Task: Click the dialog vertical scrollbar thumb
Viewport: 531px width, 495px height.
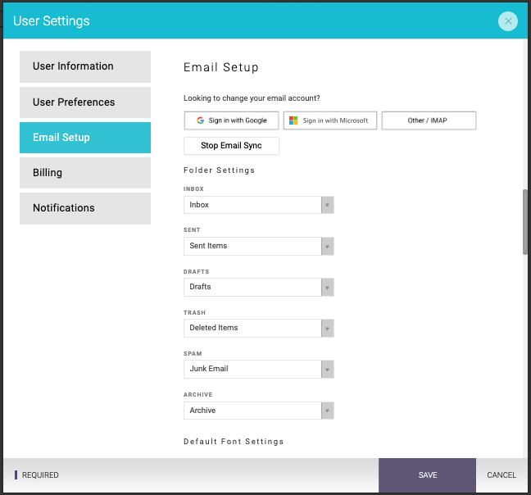Action: tap(525, 222)
